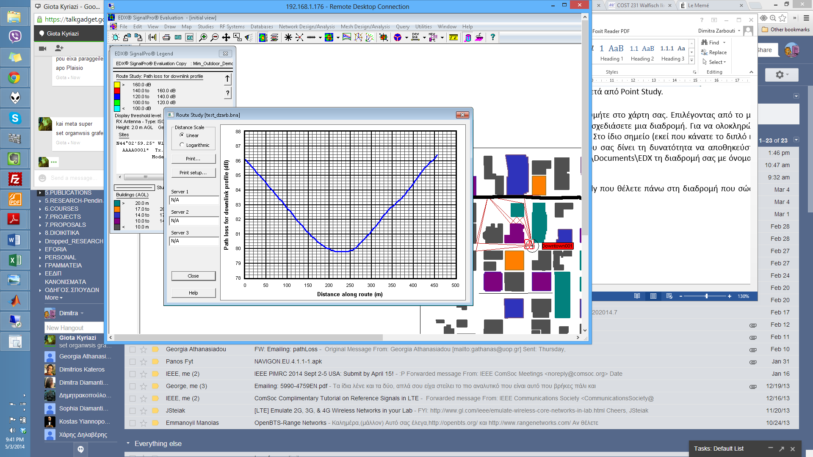Select the Pan (four-arrow) tool
Viewport: 813px width, 457px height.
(226, 38)
